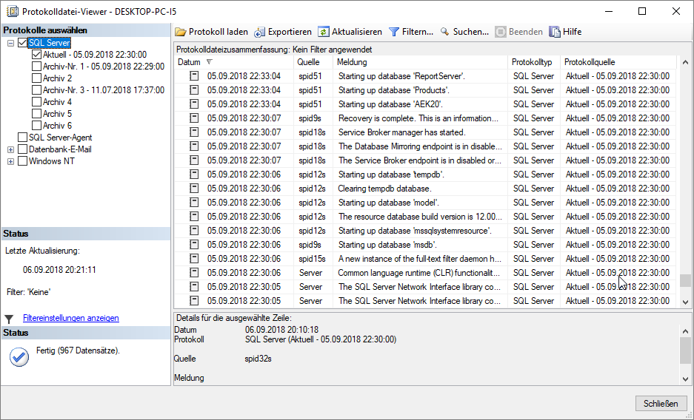The image size is (694, 420).
Task: Click the funnel icon beside Filtereinstellungen anzeigen
Action: 10,319
